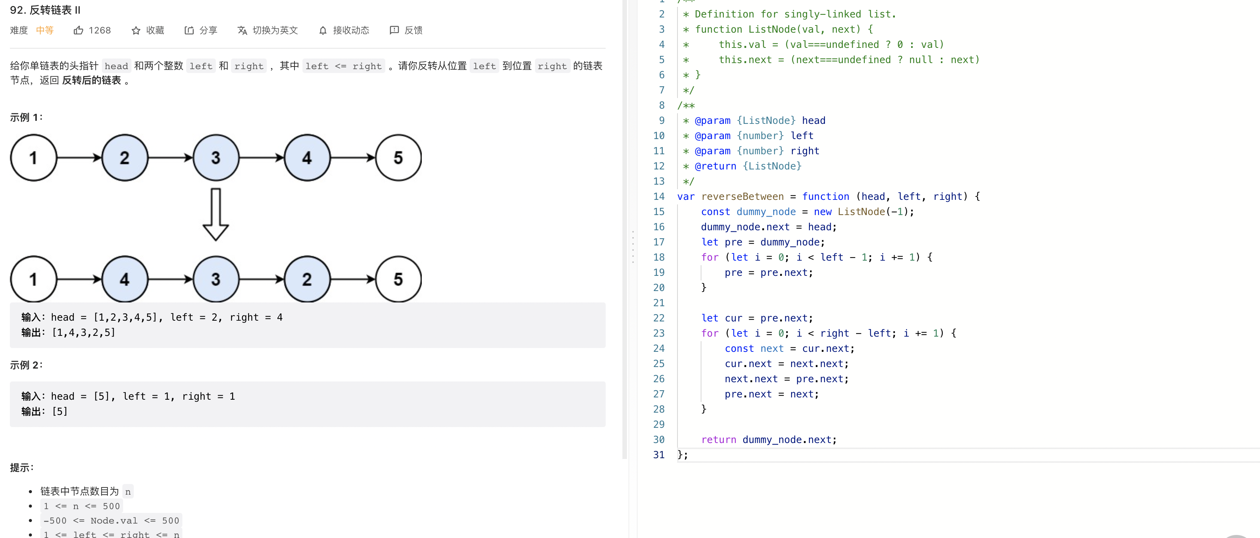Click line number 31 in the gutter
Image resolution: width=1260 pixels, height=538 pixels.
click(659, 455)
